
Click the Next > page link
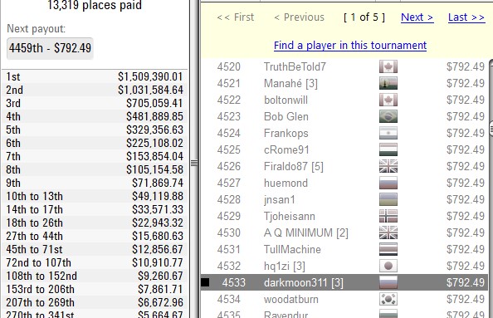coord(417,17)
